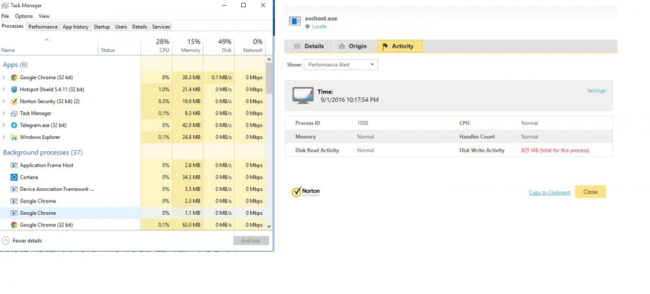Toggle sort using arrow above Name column
Screen dimensions: 650x294
[47, 40]
